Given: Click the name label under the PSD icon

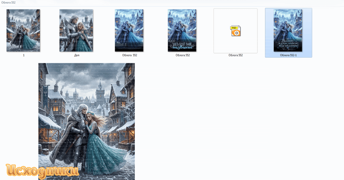Looking at the screenshot, I should pos(235,55).
